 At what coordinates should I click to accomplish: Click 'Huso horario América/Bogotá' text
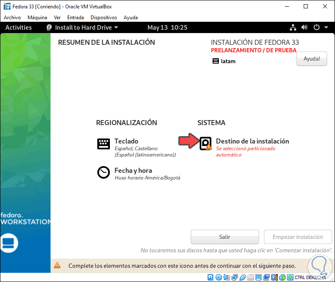(x=147, y=178)
